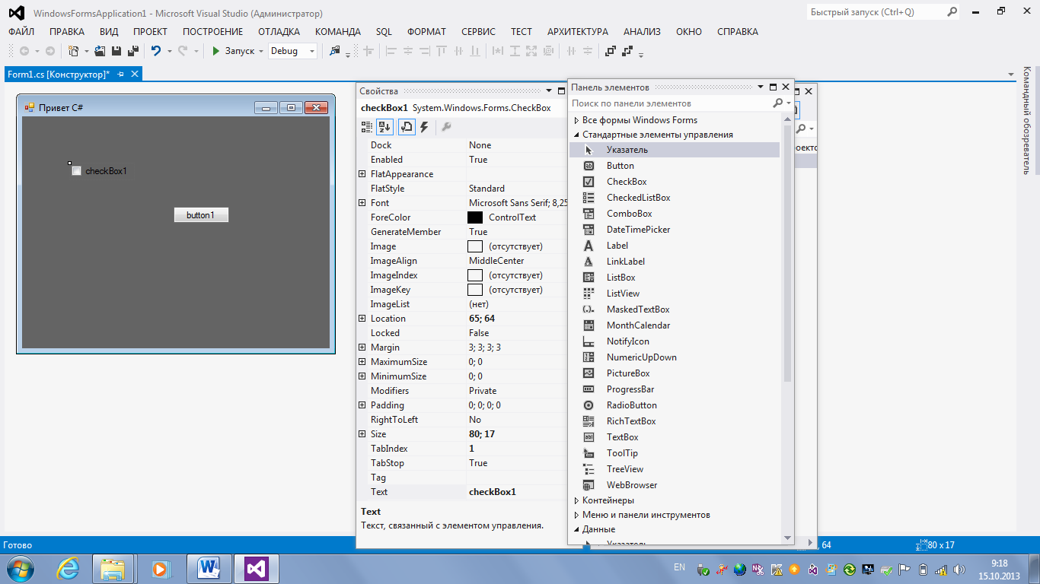Select the TextBox control in the toolbox
This screenshot has height=584, width=1040.
click(675, 437)
